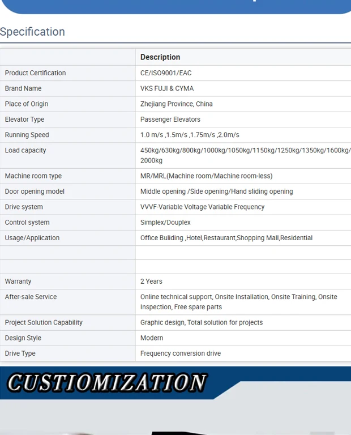The image size is (351, 435).
Task: Click the Product Certification row label
Action: click(35, 73)
